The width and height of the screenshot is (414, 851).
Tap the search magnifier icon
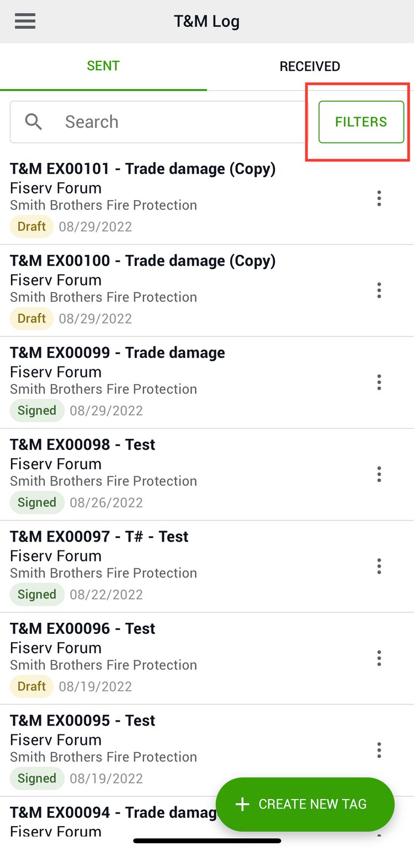[x=34, y=122]
